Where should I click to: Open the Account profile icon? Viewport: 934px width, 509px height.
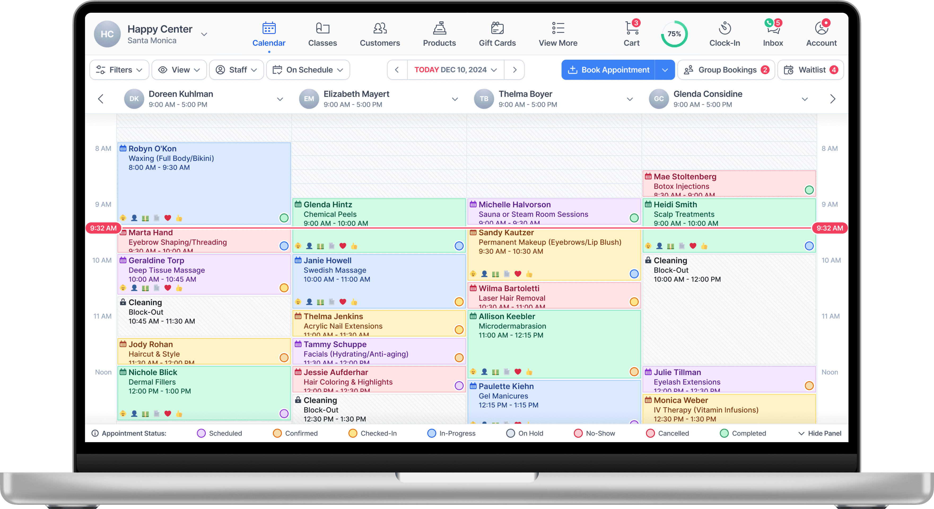[x=821, y=28]
